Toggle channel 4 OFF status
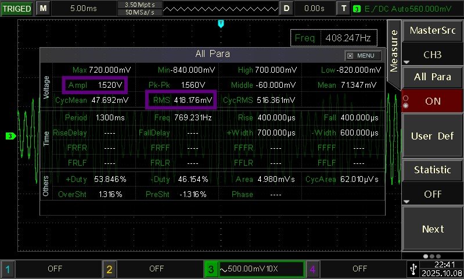The height and width of the screenshot is (279, 464). 360,269
